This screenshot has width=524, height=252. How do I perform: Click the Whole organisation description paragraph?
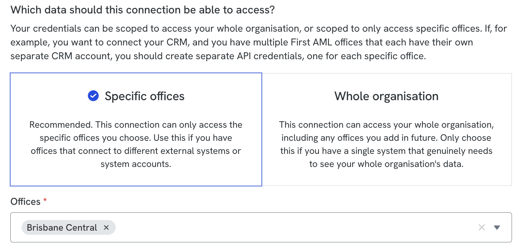click(x=387, y=144)
